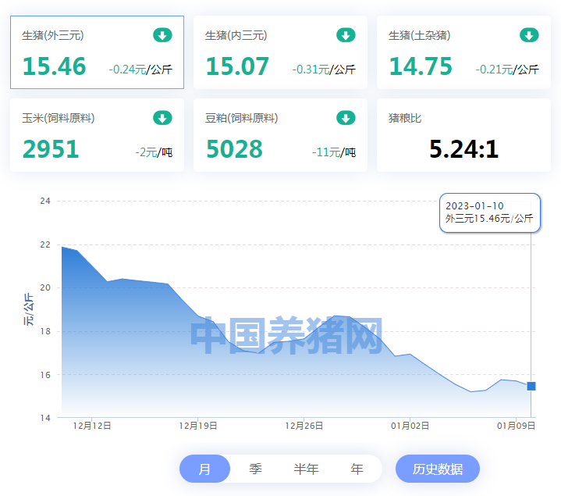The height and width of the screenshot is (496, 561).
Task: Click the green down-arrow icon on 豆粕(饲料原料) card
Action: click(346, 118)
